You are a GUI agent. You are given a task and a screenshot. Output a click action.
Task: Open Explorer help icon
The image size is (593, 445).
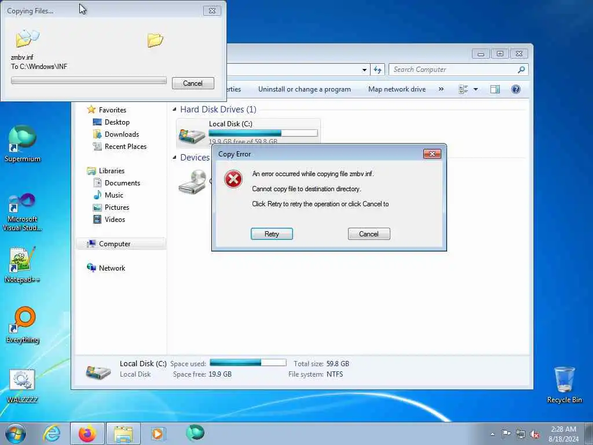point(516,89)
